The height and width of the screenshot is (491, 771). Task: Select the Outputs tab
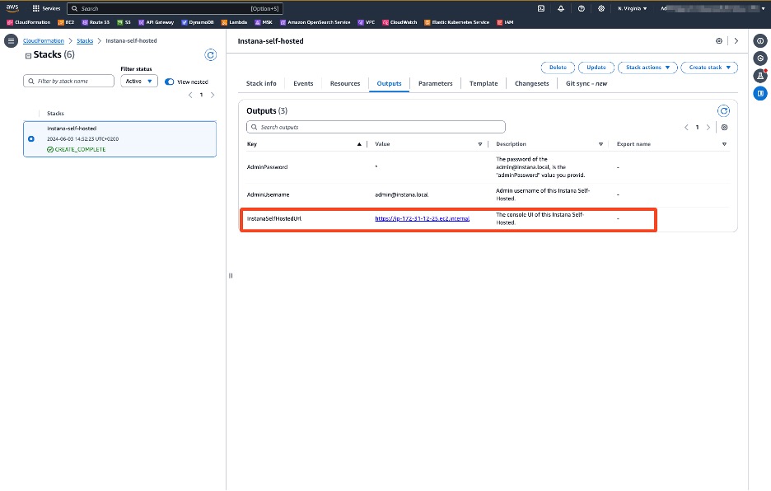[x=389, y=84]
